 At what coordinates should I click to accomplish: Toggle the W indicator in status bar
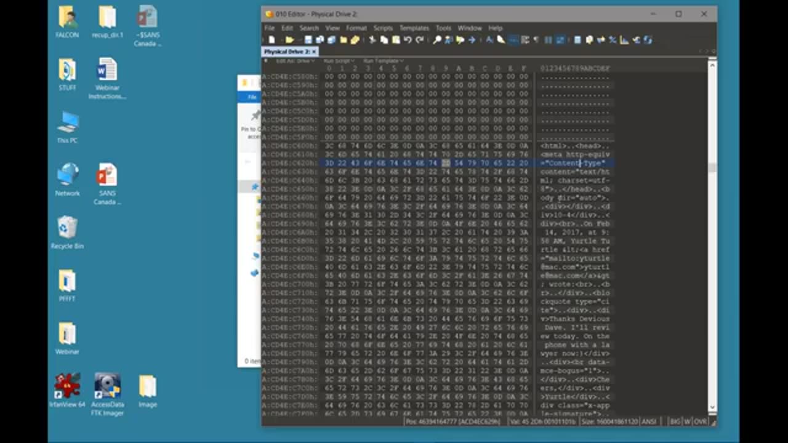pos(688,421)
